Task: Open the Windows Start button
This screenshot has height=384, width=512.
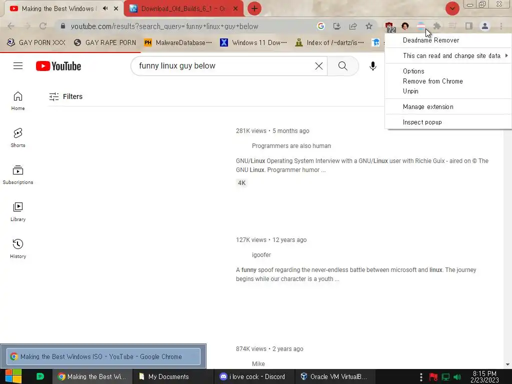Action: point(13,376)
